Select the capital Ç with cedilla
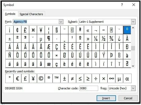The height and width of the screenshot is (105, 141). click(x=57, y=47)
